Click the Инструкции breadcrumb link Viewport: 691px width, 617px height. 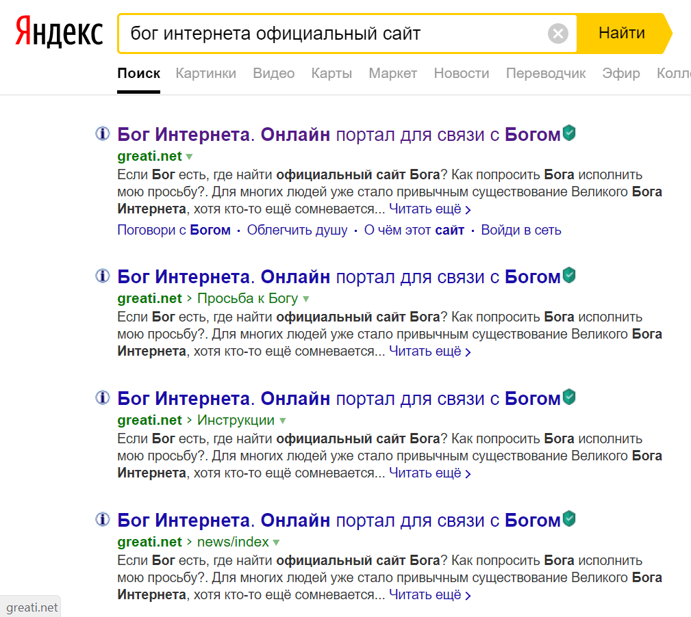pyautogui.click(x=236, y=420)
